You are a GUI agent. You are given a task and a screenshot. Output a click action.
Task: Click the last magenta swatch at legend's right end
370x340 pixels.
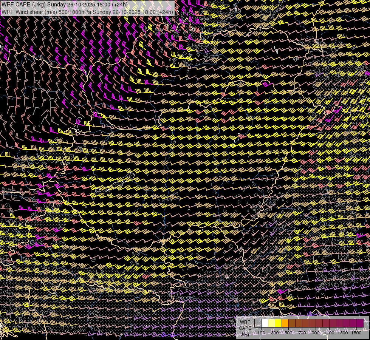coord(360,323)
